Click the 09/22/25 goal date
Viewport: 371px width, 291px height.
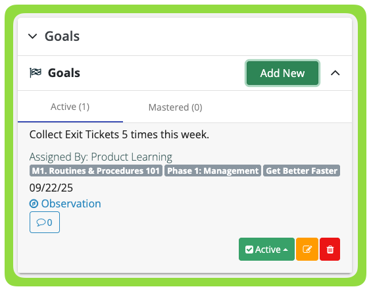(x=51, y=188)
